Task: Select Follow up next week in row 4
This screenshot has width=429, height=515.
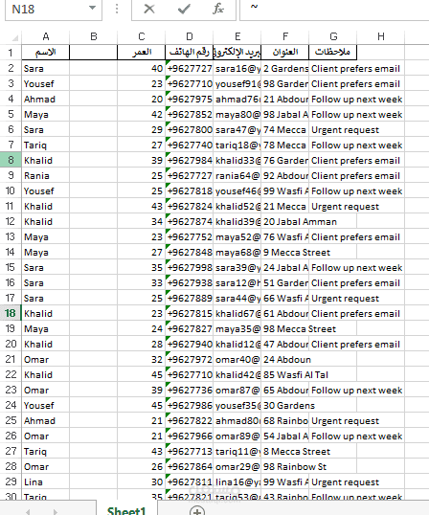Action: (x=333, y=99)
